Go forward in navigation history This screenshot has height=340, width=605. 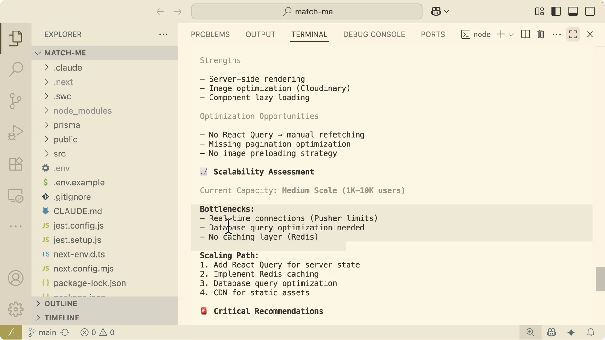click(x=177, y=12)
